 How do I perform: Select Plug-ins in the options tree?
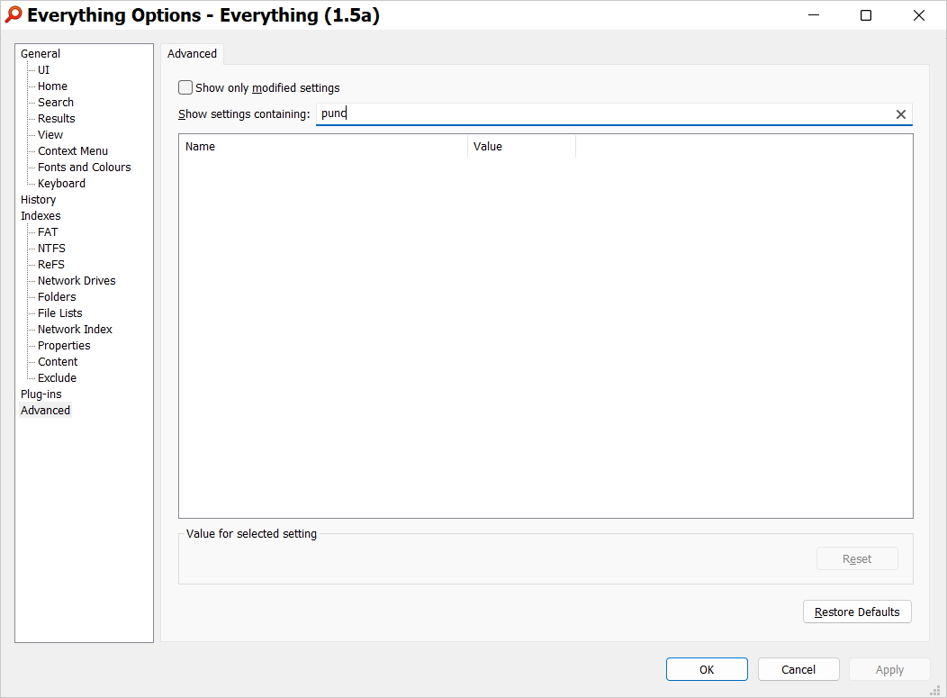point(41,394)
